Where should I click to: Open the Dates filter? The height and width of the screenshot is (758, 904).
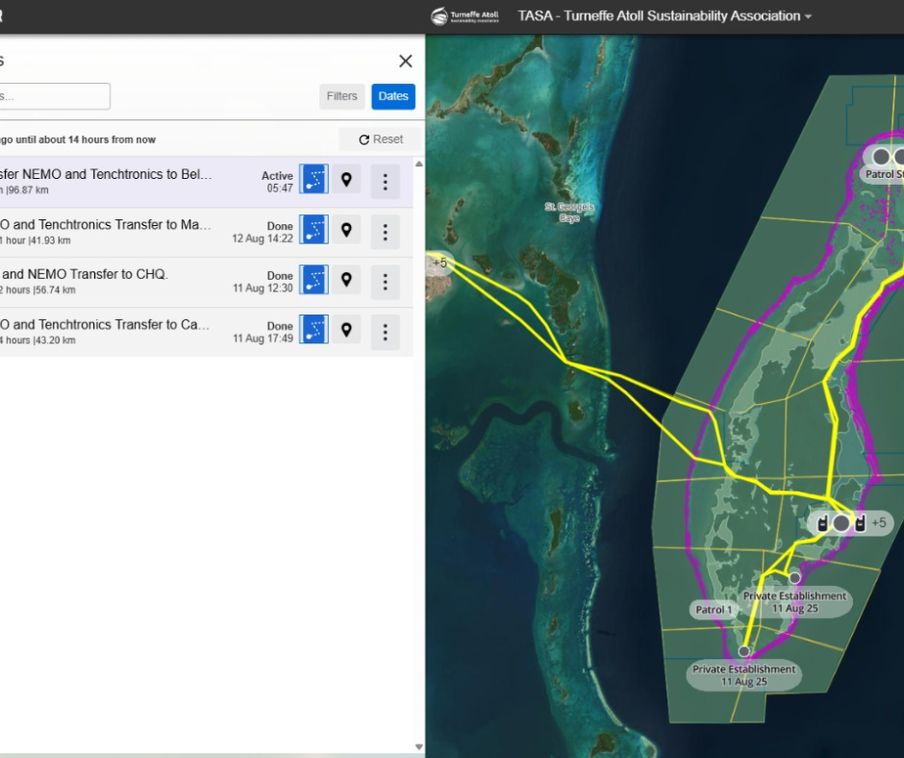[x=393, y=96]
